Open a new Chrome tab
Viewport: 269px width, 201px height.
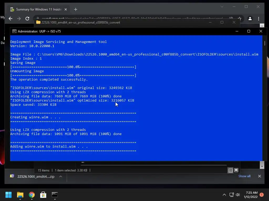76,9
